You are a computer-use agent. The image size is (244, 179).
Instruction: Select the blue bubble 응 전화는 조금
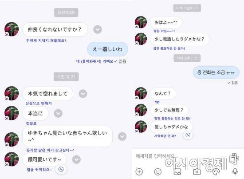[216, 72]
